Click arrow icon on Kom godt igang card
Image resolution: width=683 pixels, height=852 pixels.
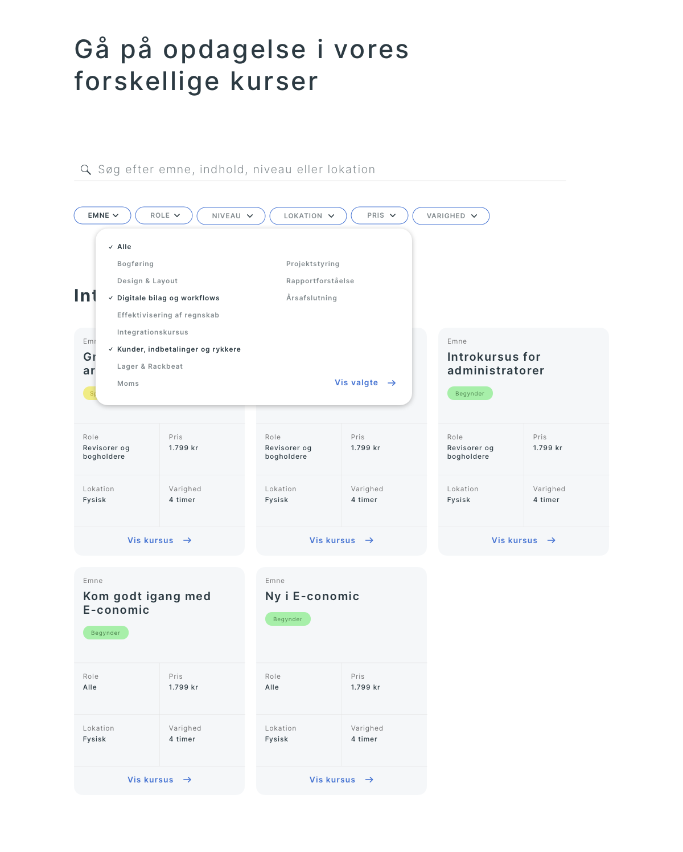click(x=187, y=780)
